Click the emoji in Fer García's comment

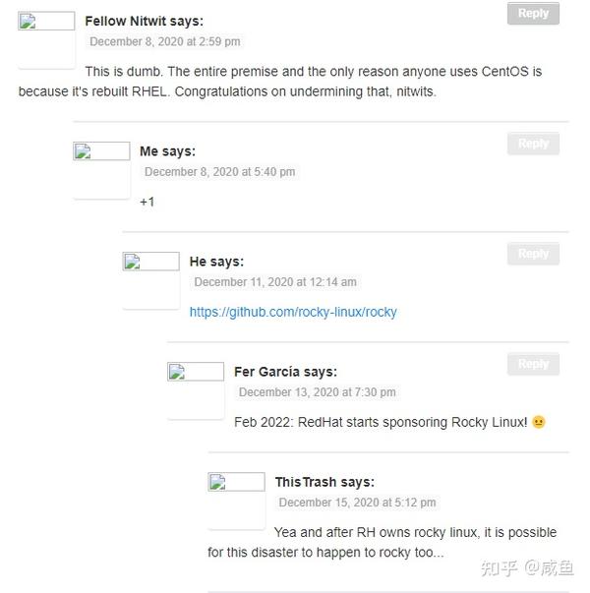tap(538, 422)
